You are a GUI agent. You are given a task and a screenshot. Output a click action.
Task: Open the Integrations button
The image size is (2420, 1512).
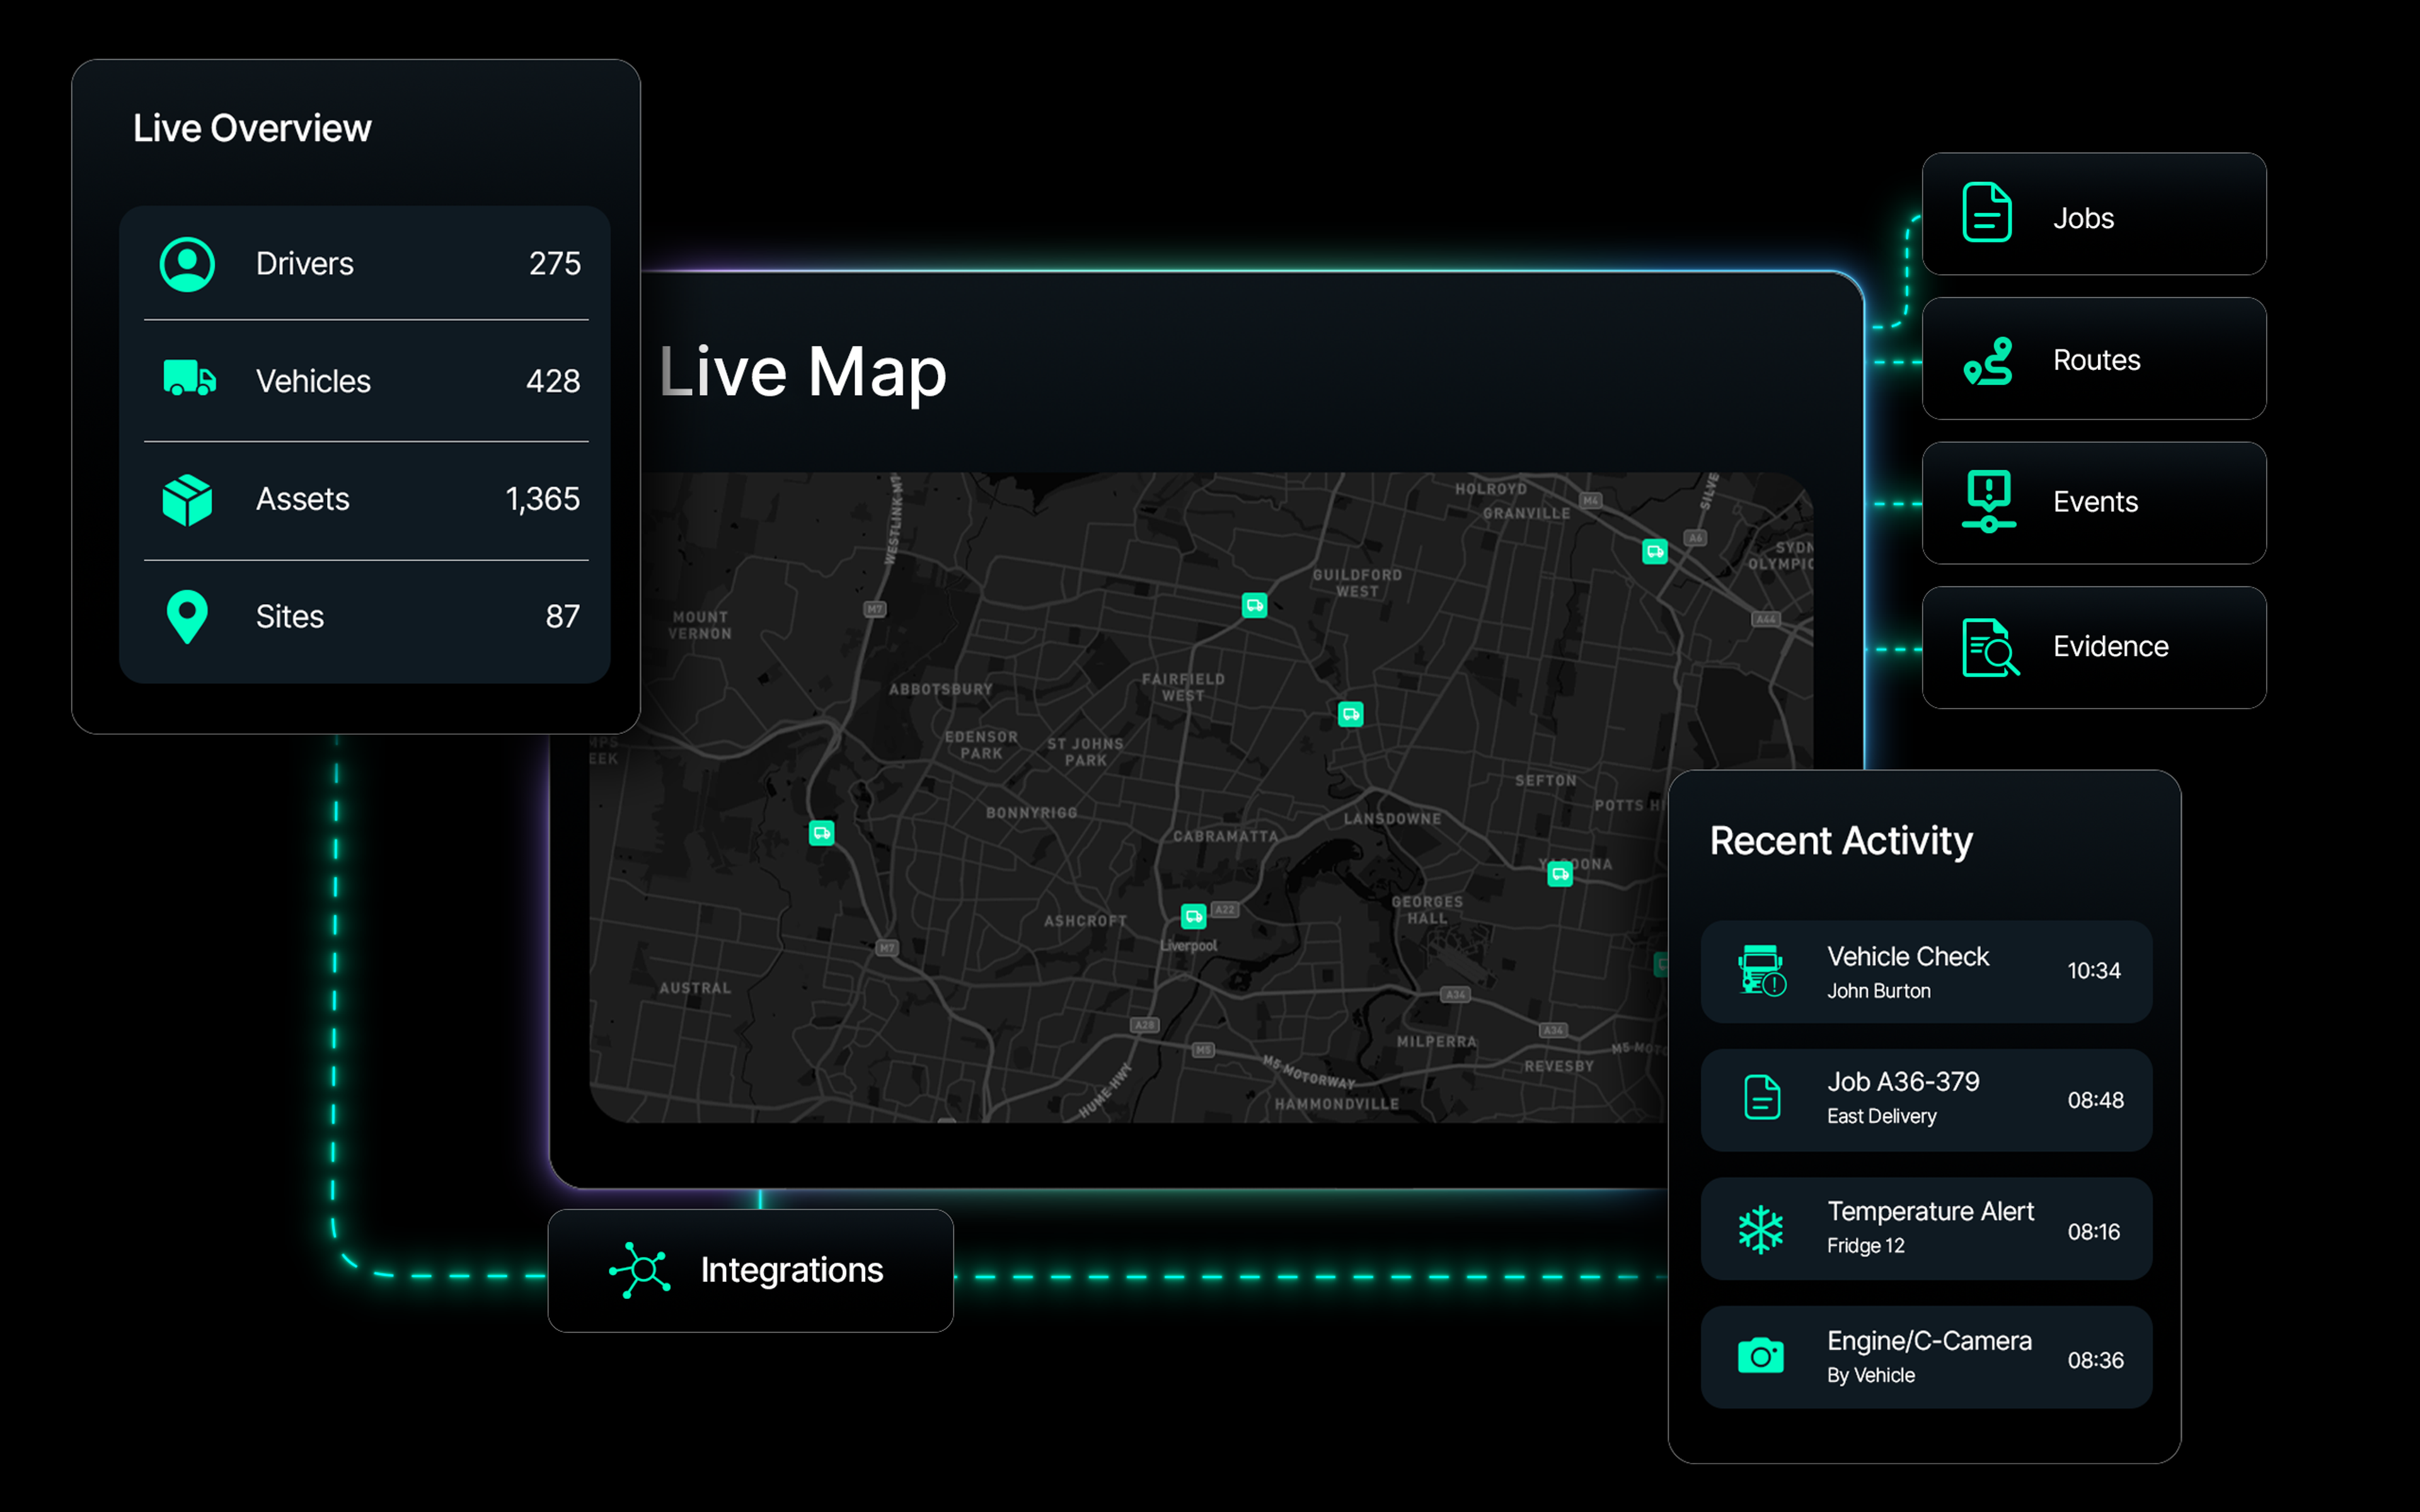pyautogui.click(x=751, y=1271)
